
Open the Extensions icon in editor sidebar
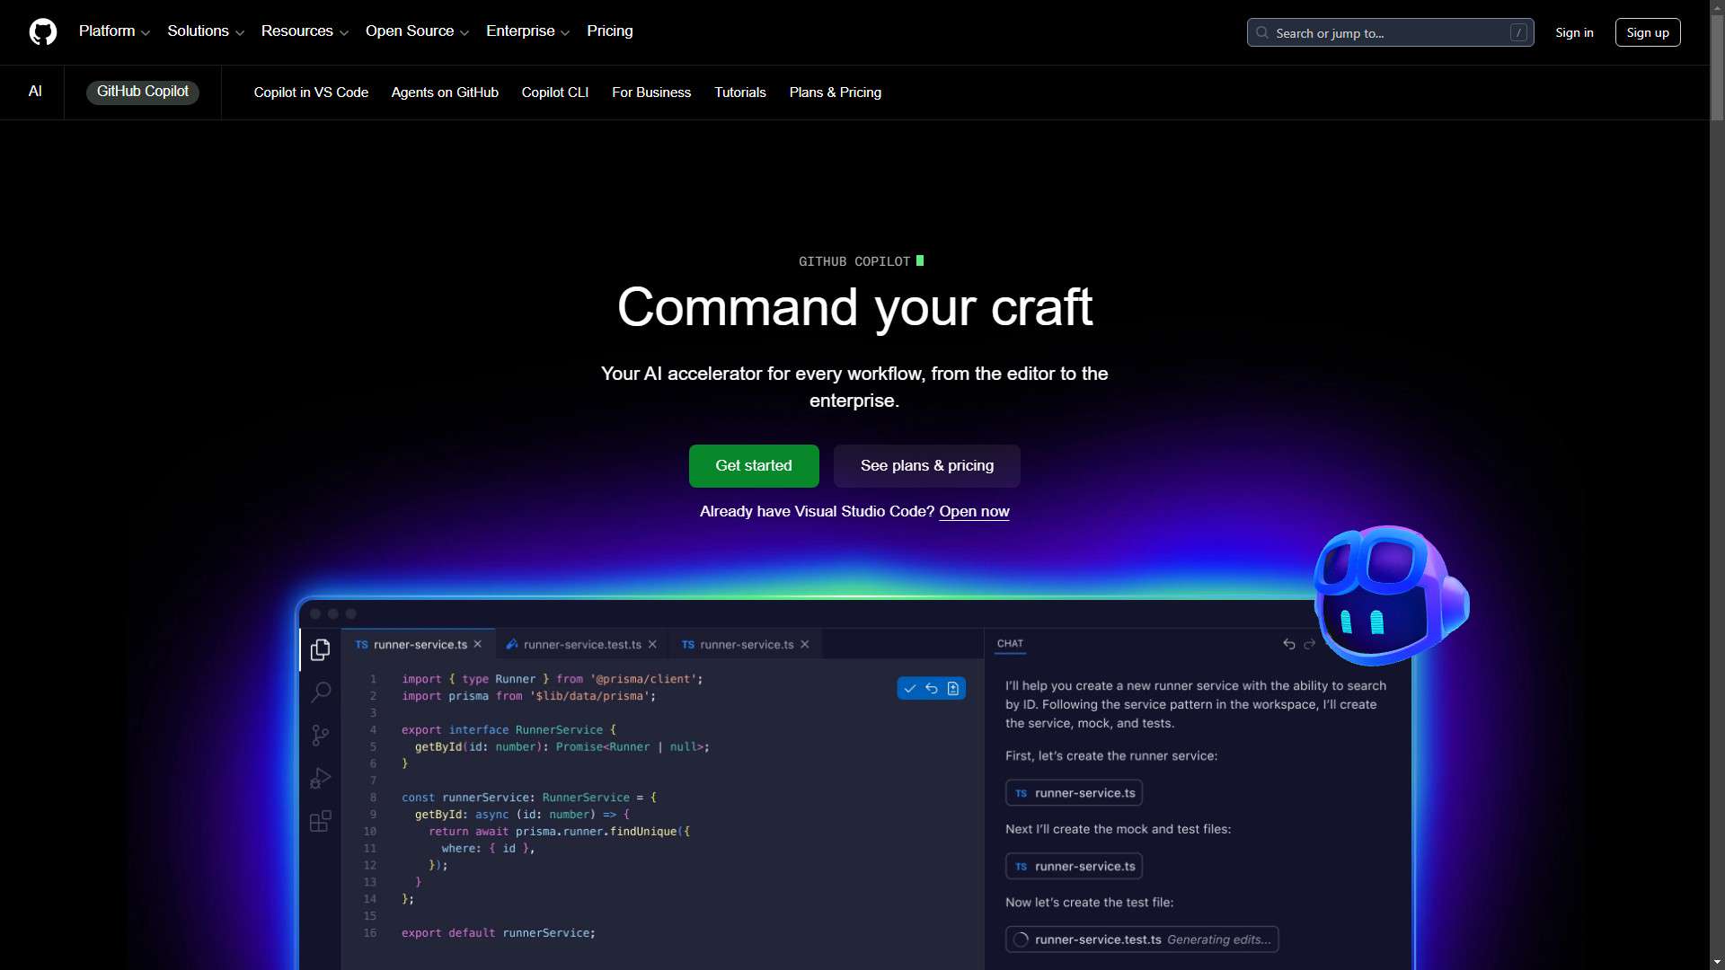pyautogui.click(x=320, y=821)
